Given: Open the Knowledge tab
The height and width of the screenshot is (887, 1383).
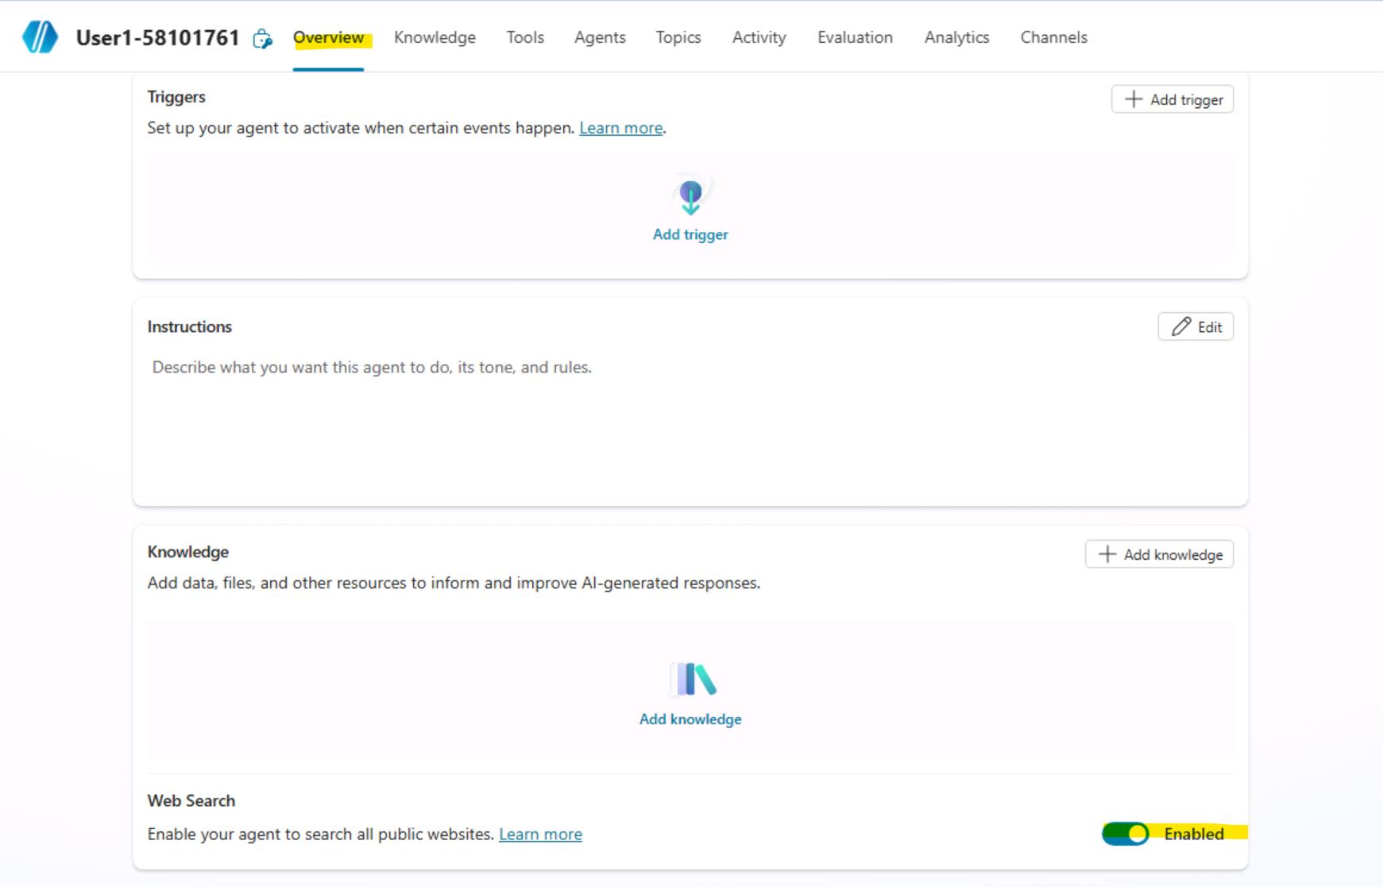Looking at the screenshot, I should coord(435,37).
